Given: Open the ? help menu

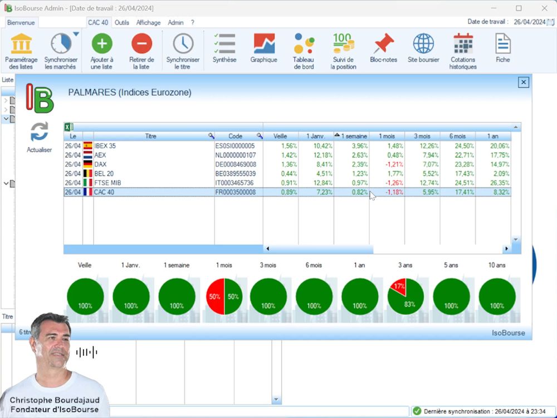Looking at the screenshot, I should point(193,22).
